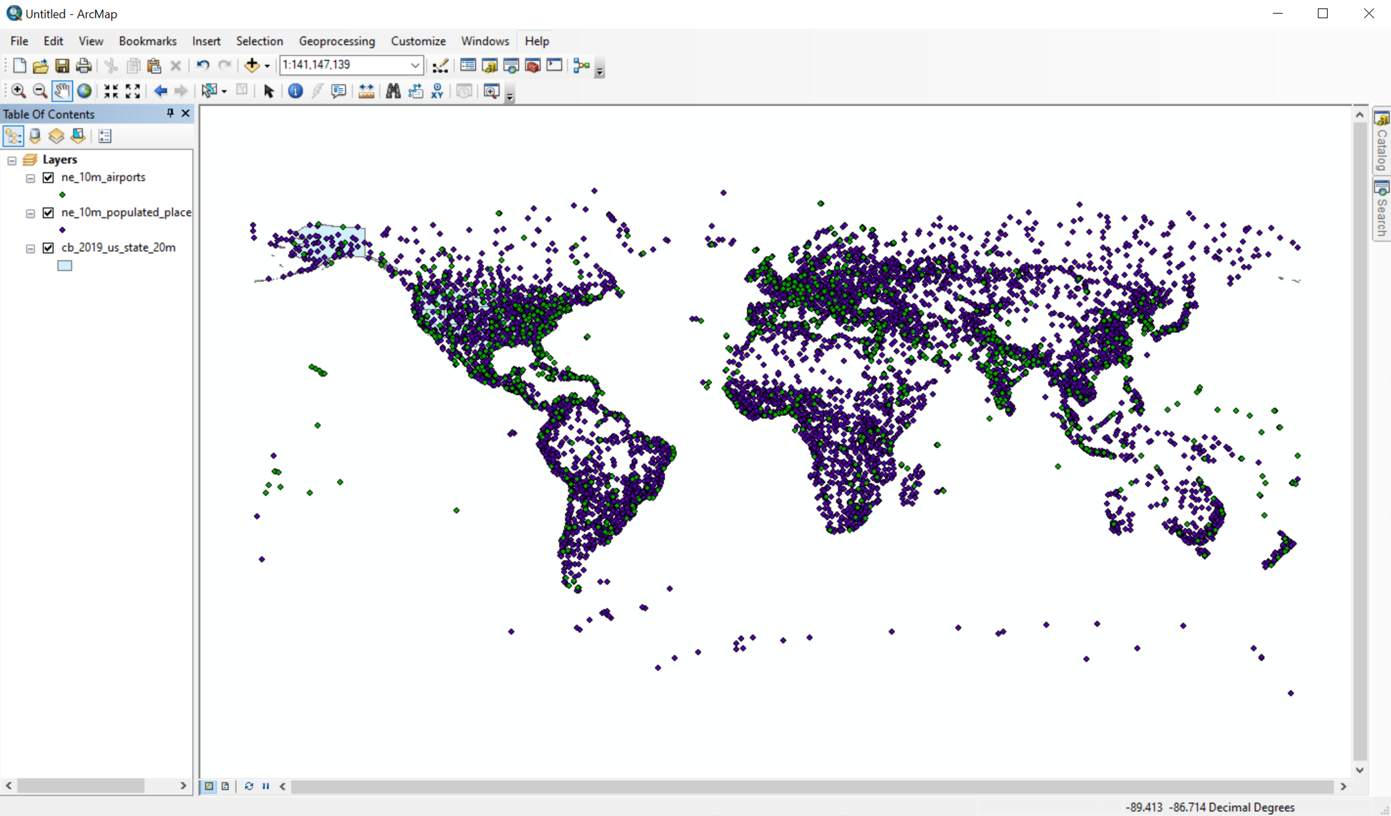Screen dimensions: 1391x816
Task: Open the Go To XY tool
Action: pos(437,91)
